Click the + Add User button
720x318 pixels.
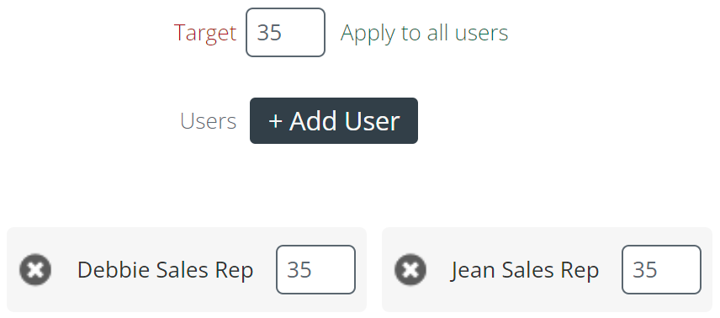click(x=334, y=121)
